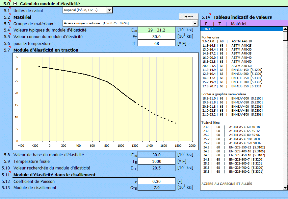Select the result cell showing 20.5
Viewport: 288px width, 199px height.
coord(156,168)
